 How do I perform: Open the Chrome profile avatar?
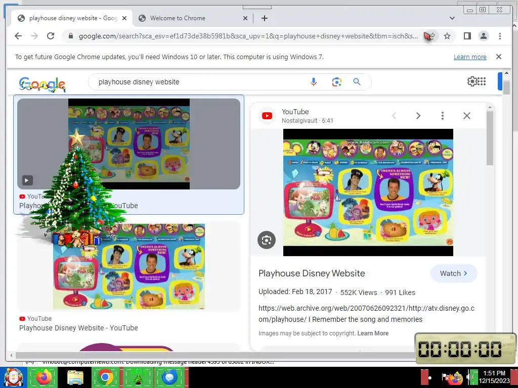pos(483,36)
